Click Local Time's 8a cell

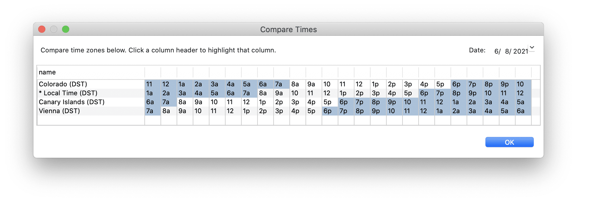tap(265, 93)
